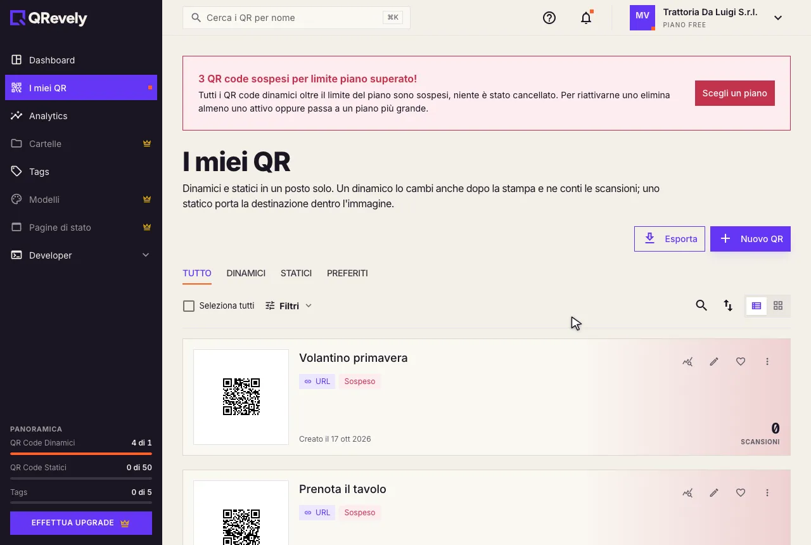Click the sort arrows icon

(728, 305)
